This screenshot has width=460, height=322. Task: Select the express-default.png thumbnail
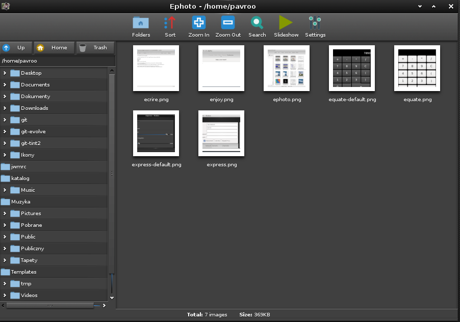pos(156,133)
